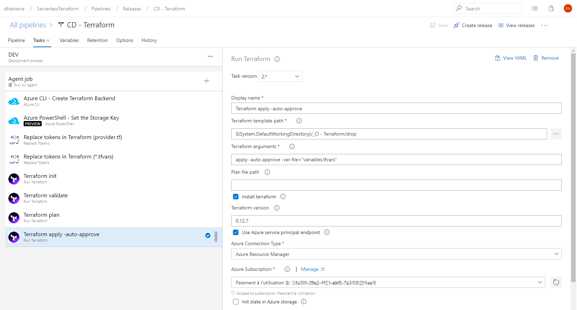Show info for Azure service principal endpoint
The width and height of the screenshot is (577, 310).
point(327,232)
